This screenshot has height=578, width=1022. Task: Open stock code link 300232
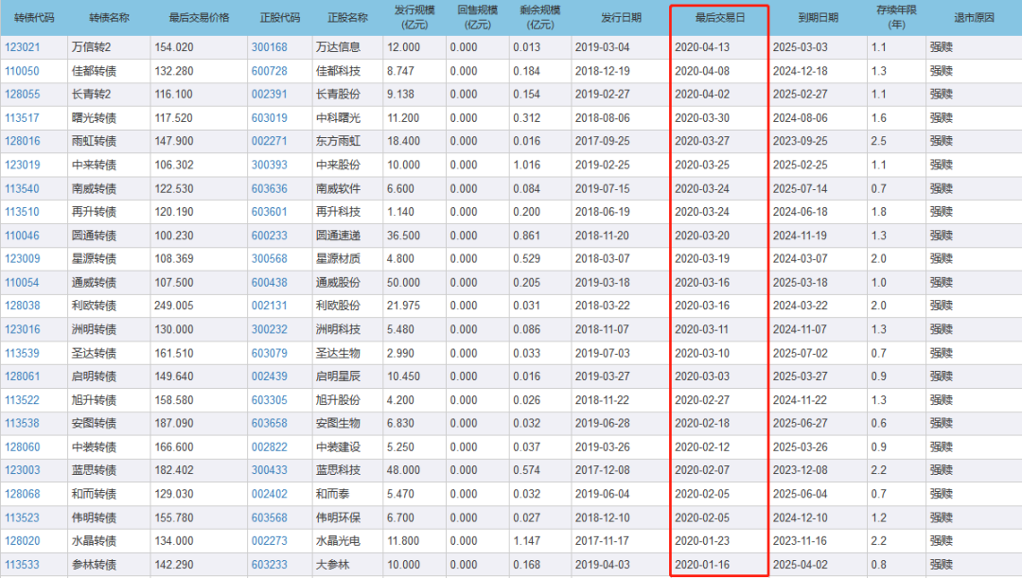pos(269,330)
